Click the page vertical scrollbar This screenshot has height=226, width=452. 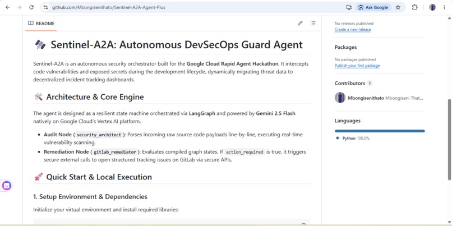pos(449,140)
